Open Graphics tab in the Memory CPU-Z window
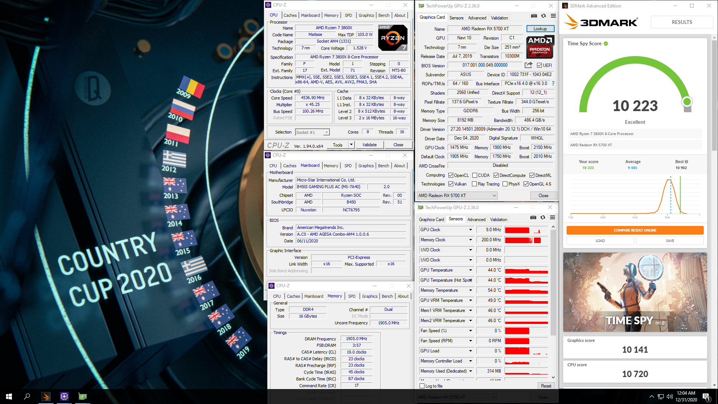 point(369,296)
